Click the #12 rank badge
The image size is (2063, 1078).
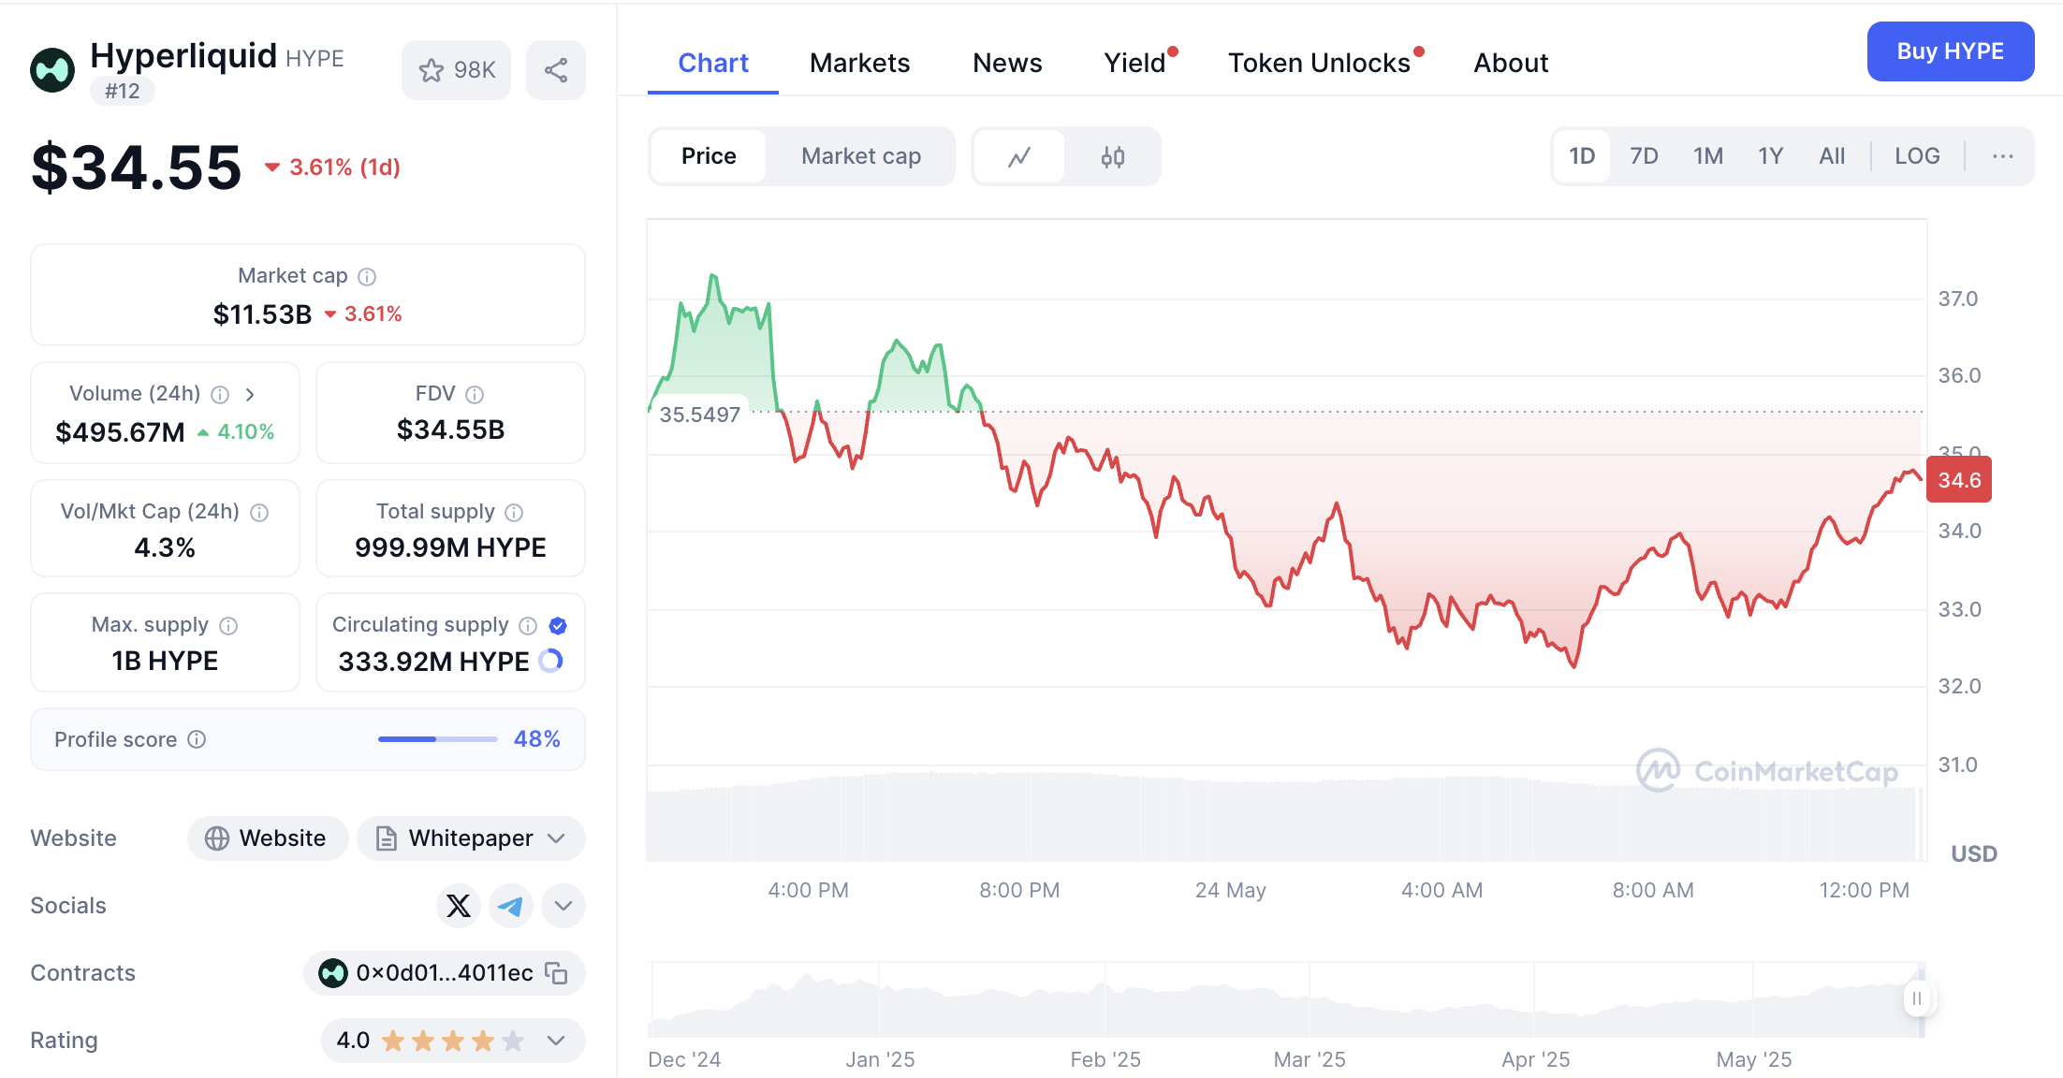tap(122, 91)
